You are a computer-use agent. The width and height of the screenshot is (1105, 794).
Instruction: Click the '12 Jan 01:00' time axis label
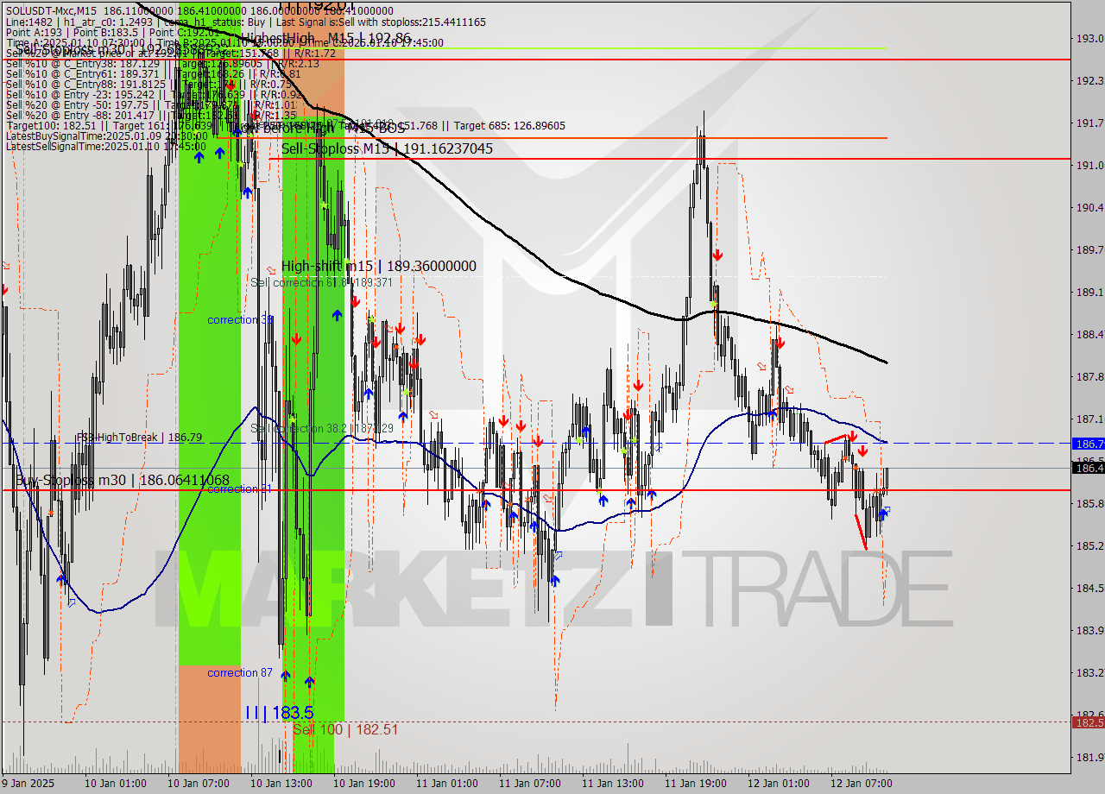(779, 784)
